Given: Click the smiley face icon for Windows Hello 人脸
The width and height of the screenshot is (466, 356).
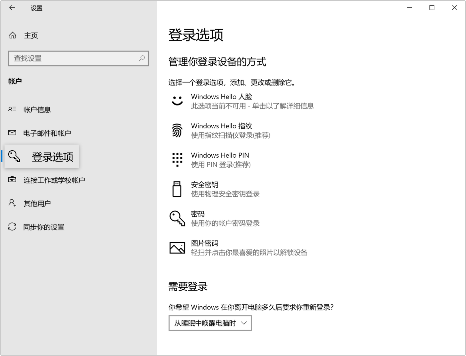Looking at the screenshot, I should click(177, 101).
